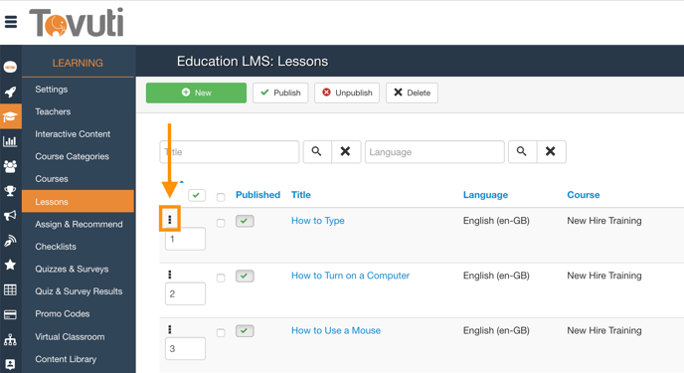Select the users group icon
684x373 pixels.
click(10, 166)
